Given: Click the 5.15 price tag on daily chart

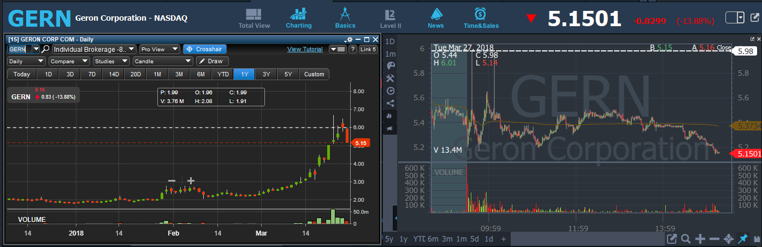Looking at the screenshot, I should (x=359, y=143).
